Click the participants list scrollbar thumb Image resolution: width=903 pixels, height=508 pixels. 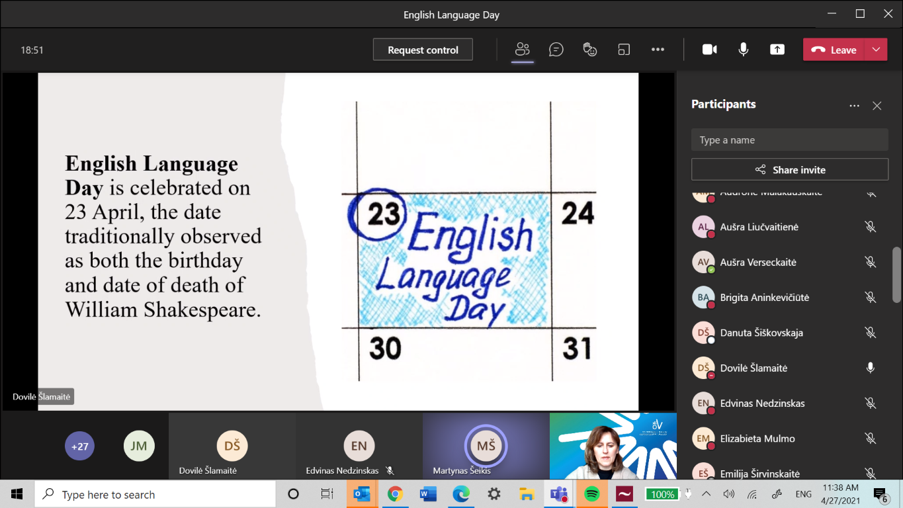coord(896,274)
